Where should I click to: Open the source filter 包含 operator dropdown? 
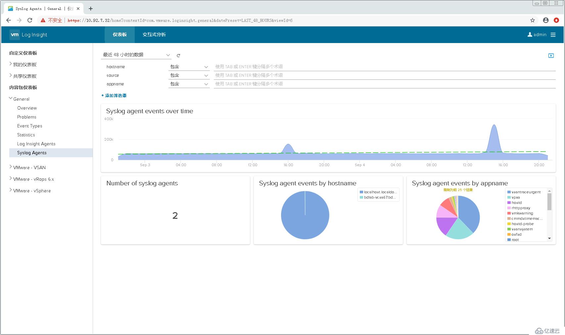pos(189,75)
